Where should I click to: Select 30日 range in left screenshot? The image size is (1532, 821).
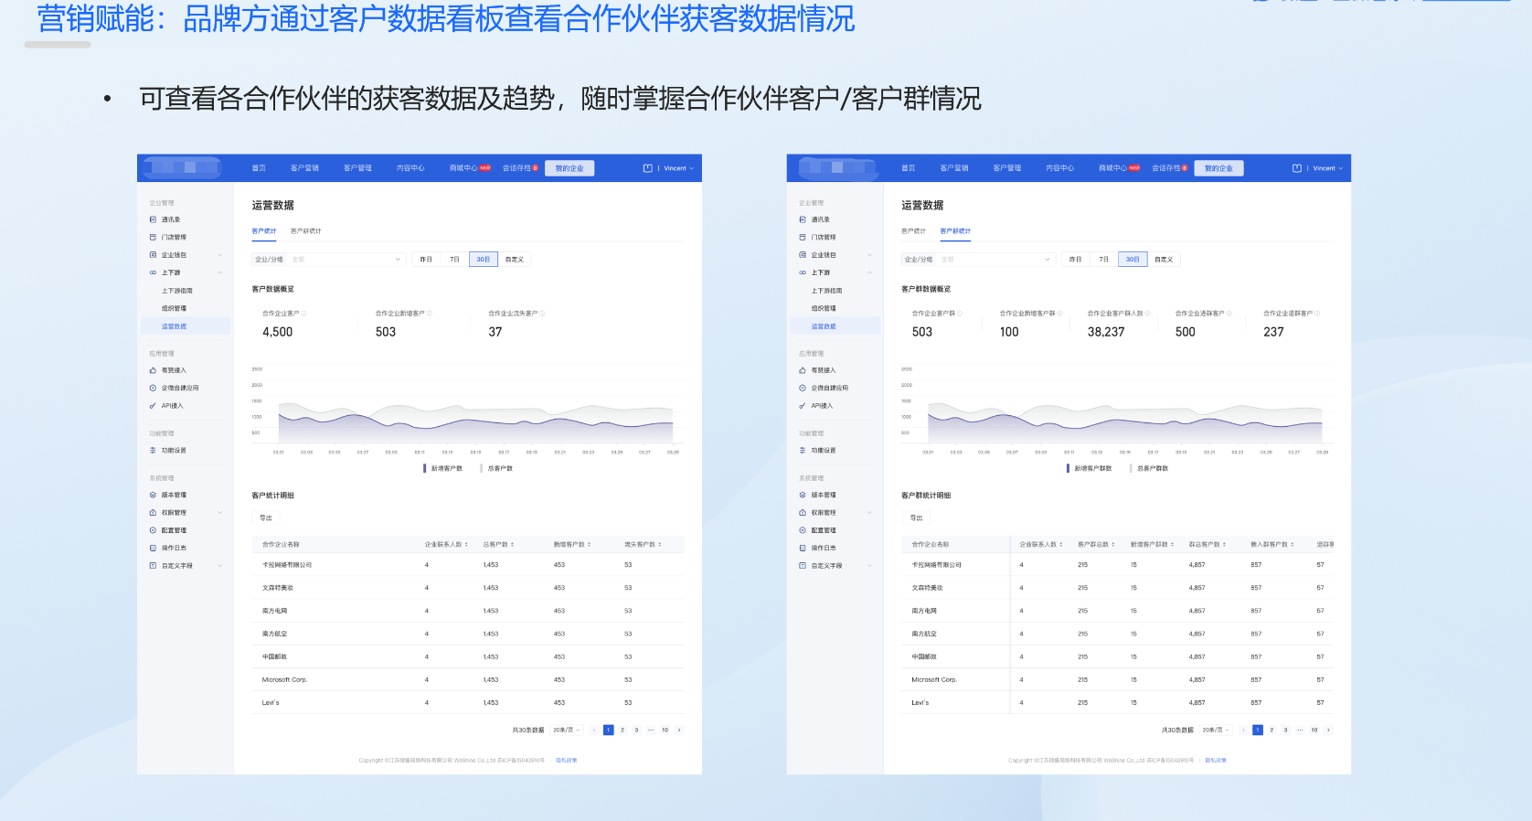(483, 260)
